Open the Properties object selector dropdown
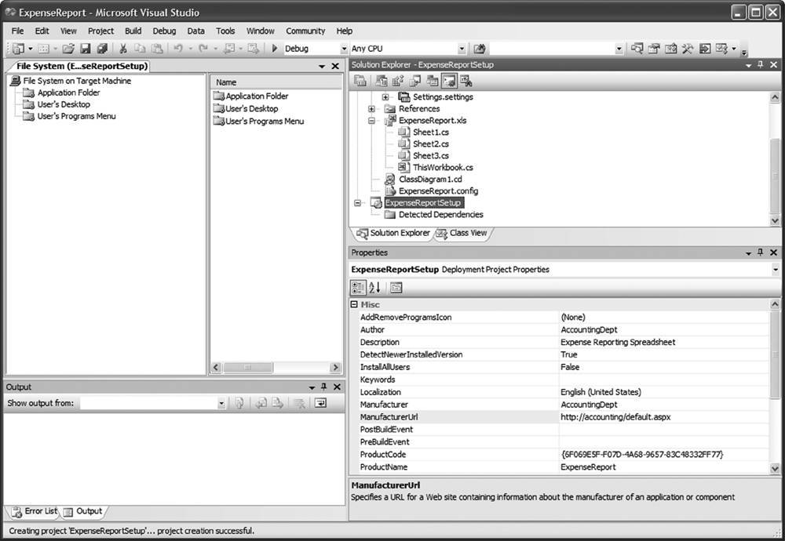The image size is (785, 541). click(x=776, y=270)
